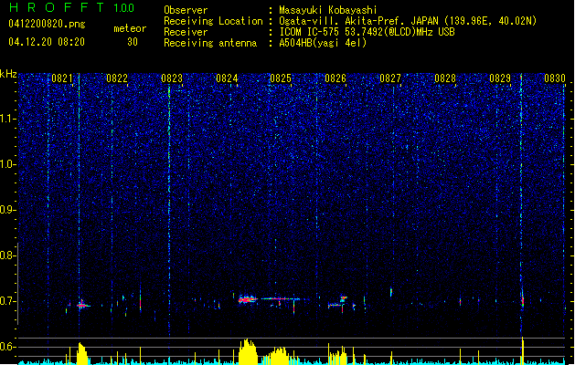575x365 pixels.
Task: Click the Receiving antenna label
Action: coord(210,43)
